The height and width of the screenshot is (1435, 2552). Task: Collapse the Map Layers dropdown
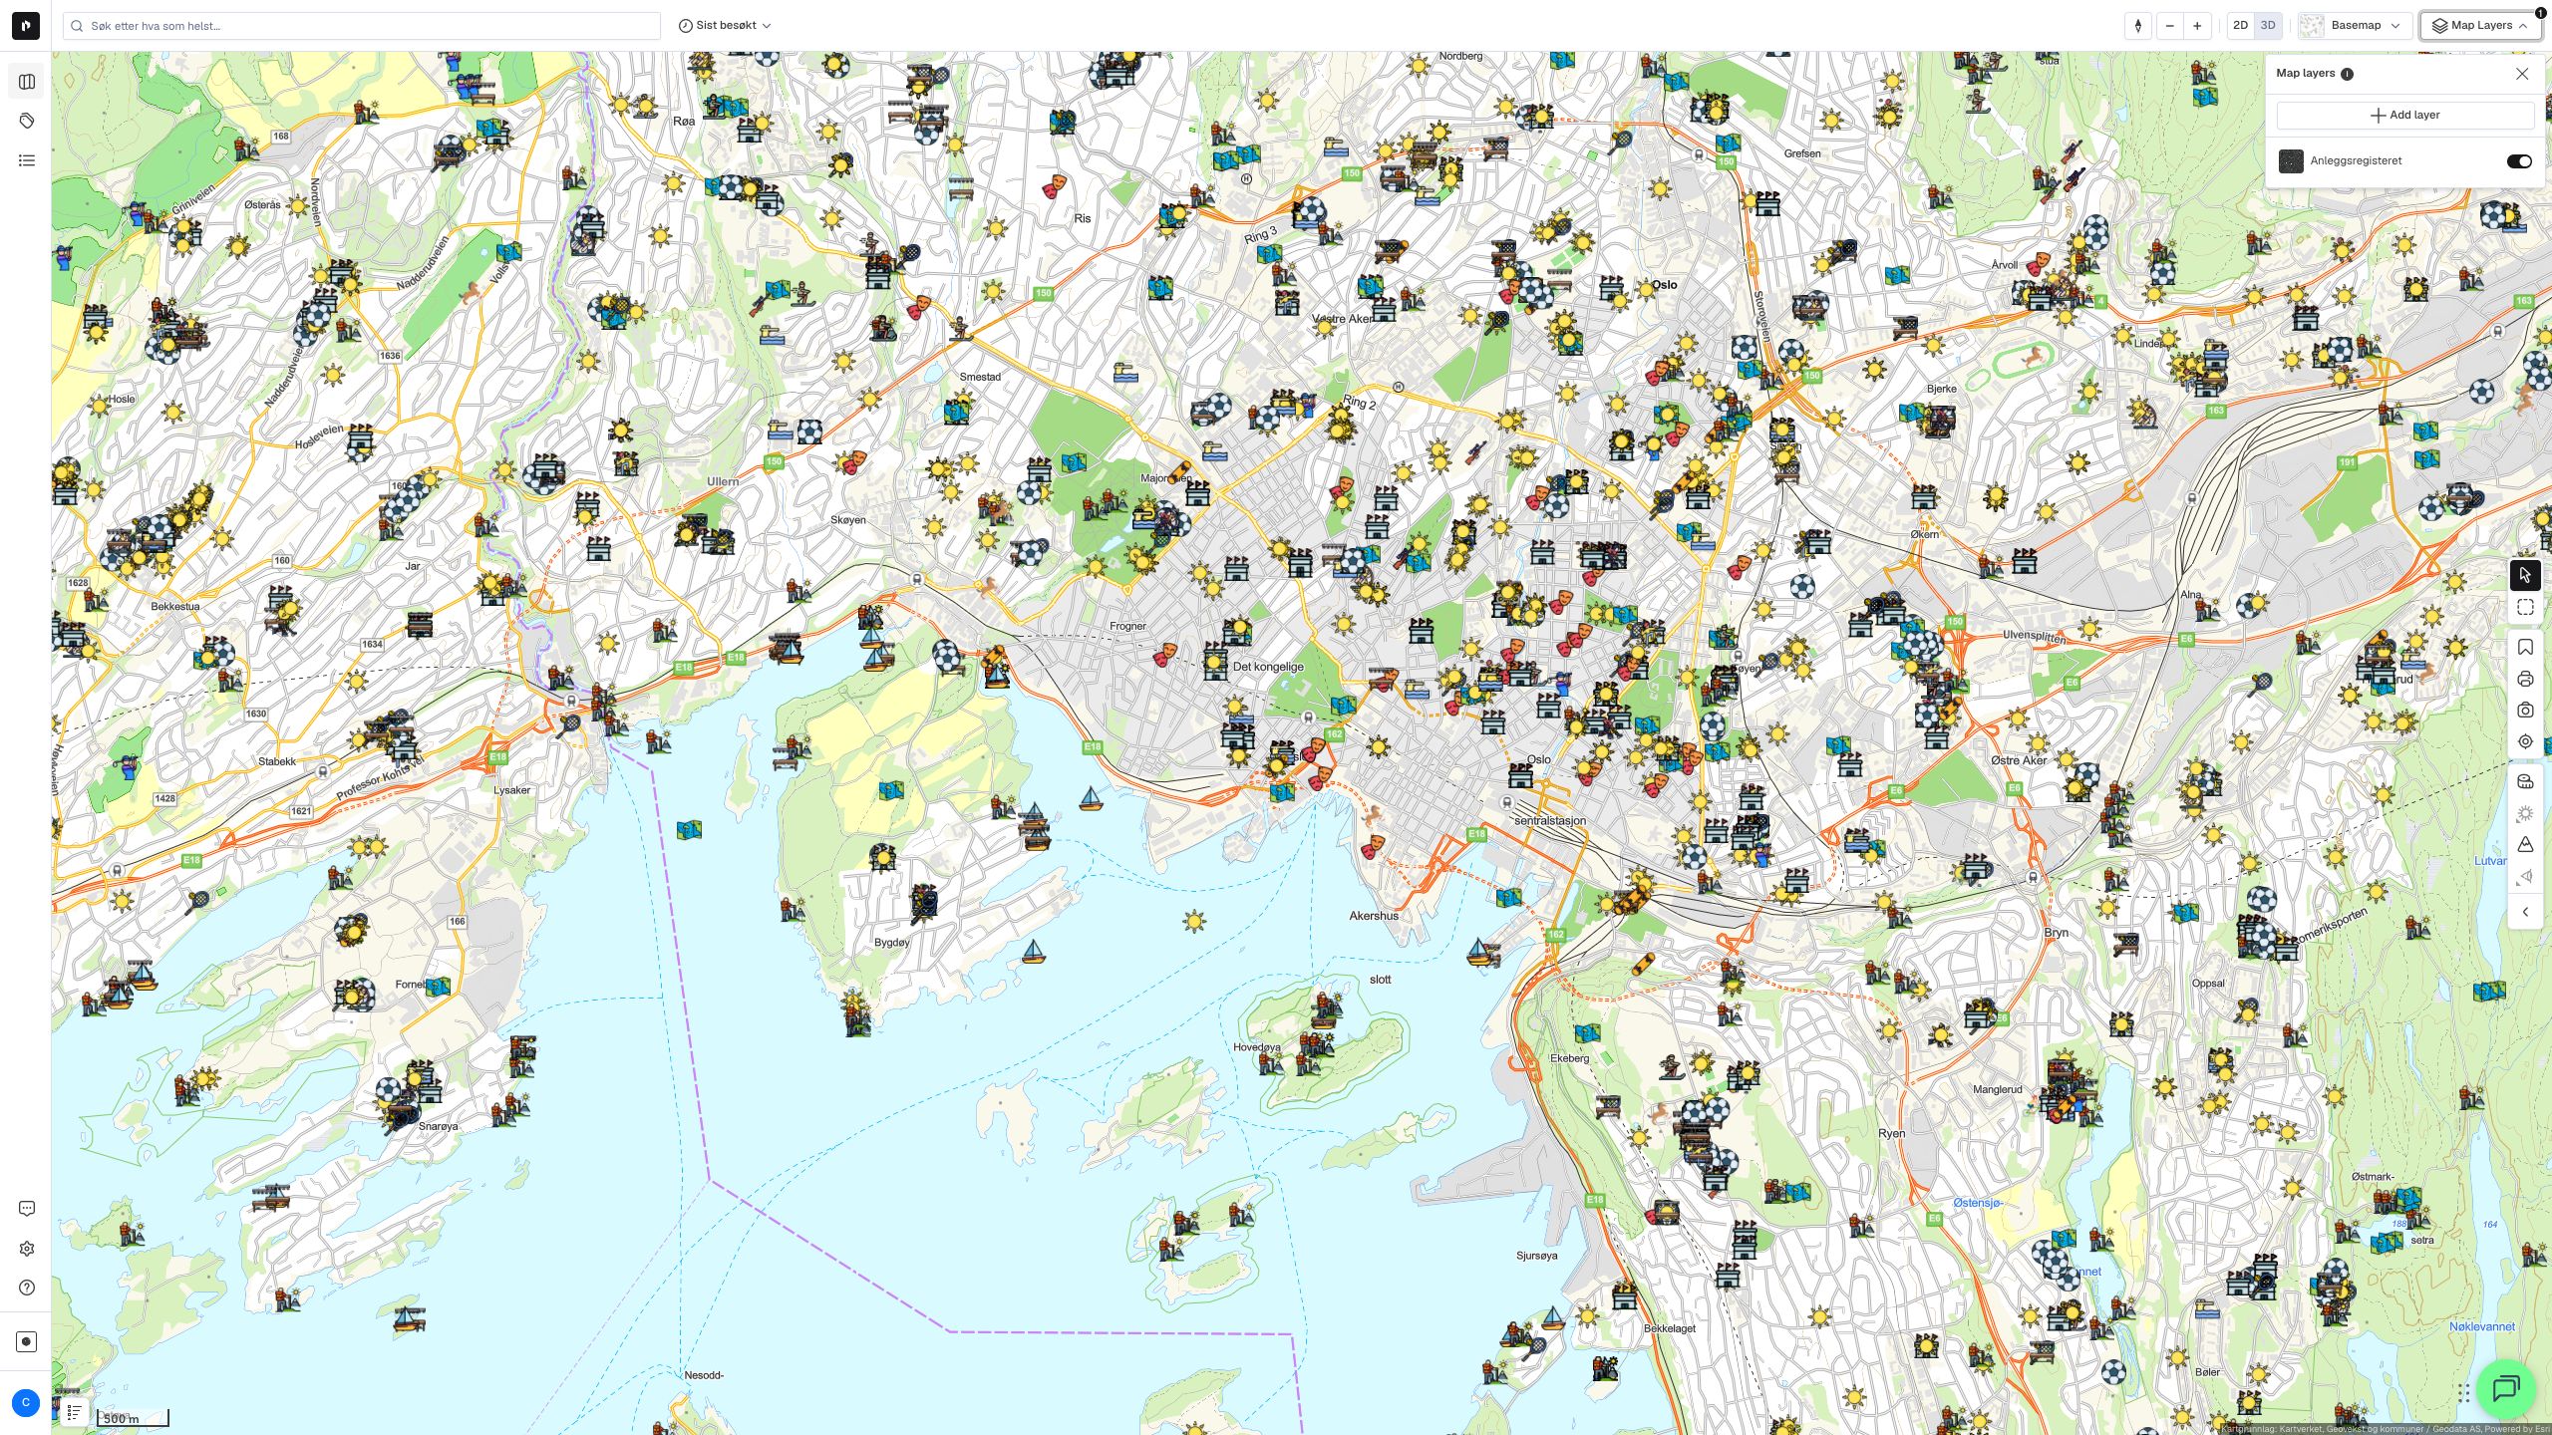click(x=2480, y=26)
